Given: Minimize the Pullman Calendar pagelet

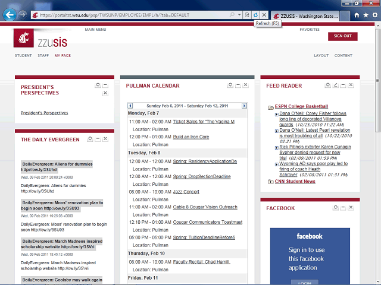Looking at the screenshot, I should point(238,85).
